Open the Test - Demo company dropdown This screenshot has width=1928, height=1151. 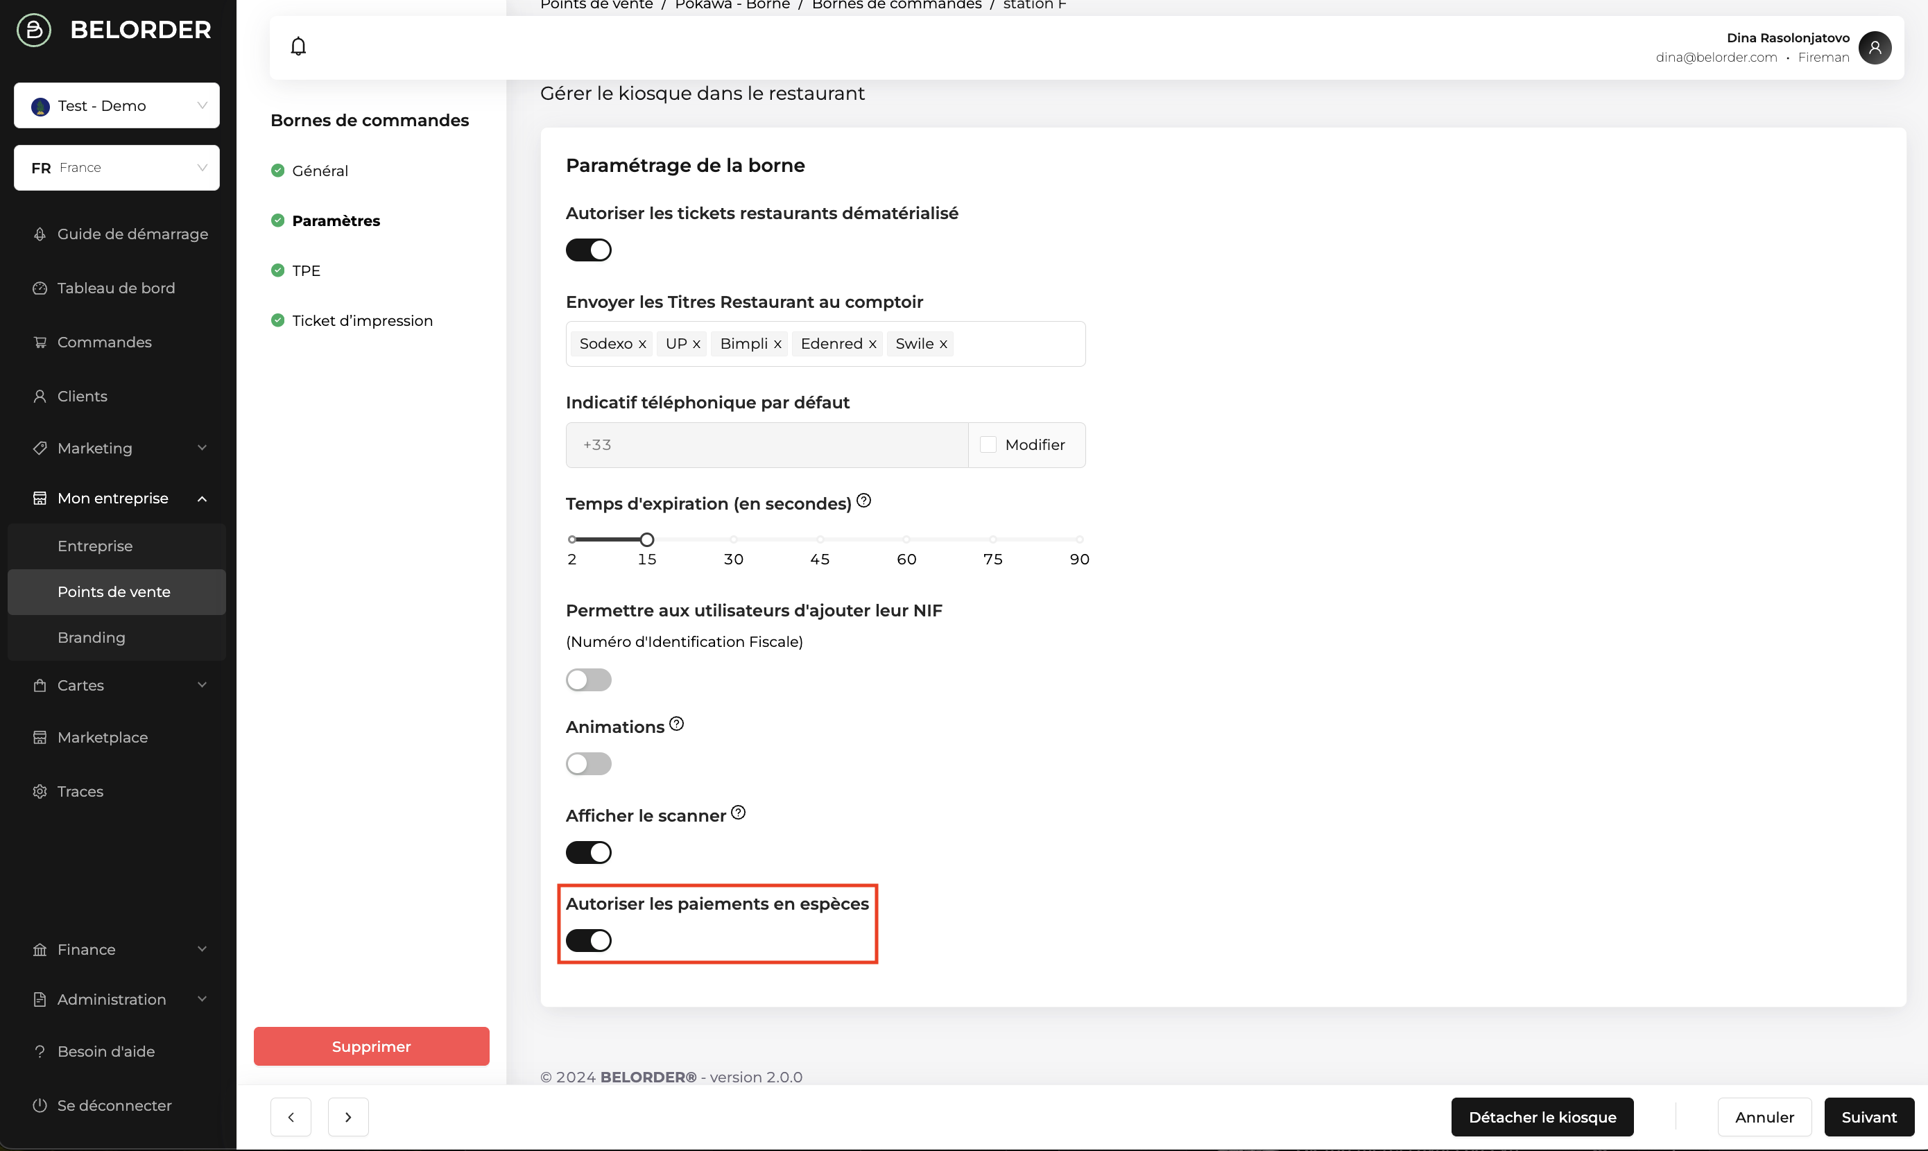click(x=117, y=105)
